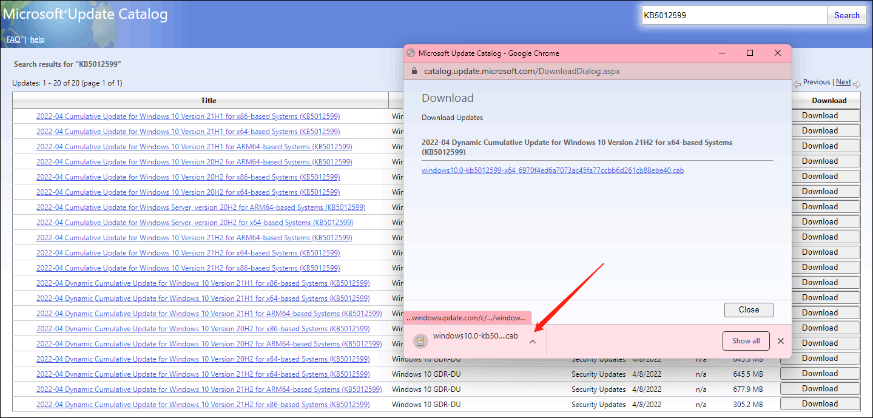Minimize the Download popup window
The height and width of the screenshot is (418, 873).
coord(722,53)
